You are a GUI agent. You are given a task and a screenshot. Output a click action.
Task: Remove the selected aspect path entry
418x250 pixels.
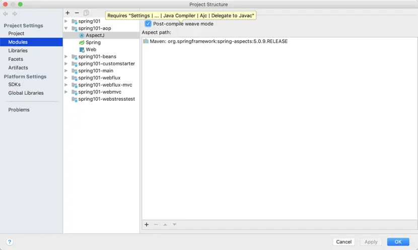(x=156, y=225)
